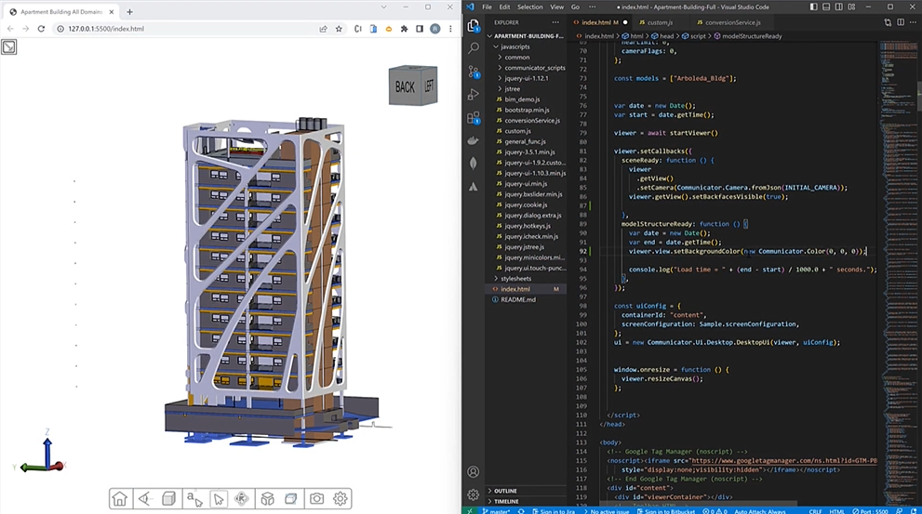Open the Edit menu in VS Code
Viewport: 922px width, 514px height.
504,7
